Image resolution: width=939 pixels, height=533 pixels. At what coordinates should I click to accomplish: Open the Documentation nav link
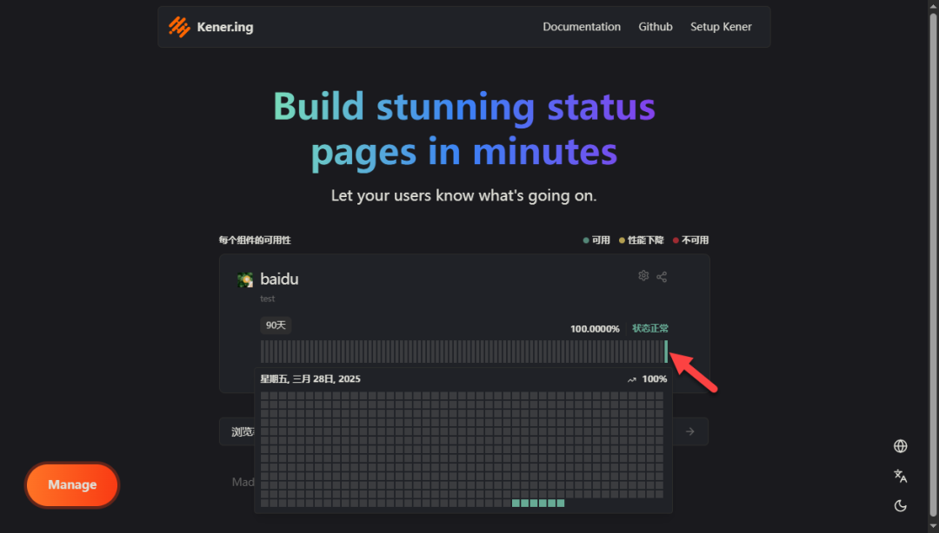pos(582,27)
